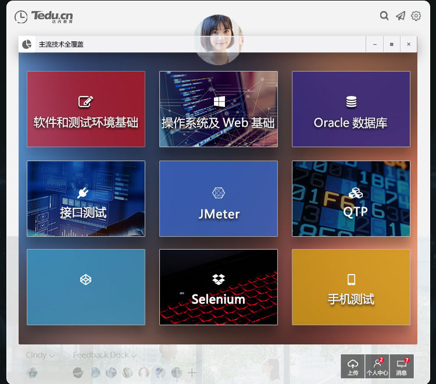This screenshot has width=436, height=384.
Task: Open the 手机测试 tile
Action: tap(351, 287)
